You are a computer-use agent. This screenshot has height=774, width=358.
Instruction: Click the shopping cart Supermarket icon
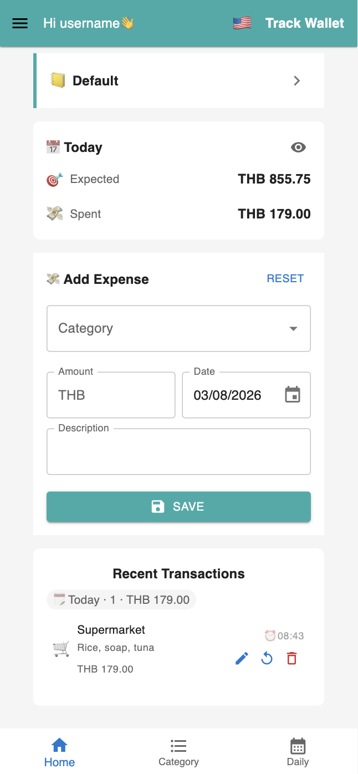(x=61, y=649)
